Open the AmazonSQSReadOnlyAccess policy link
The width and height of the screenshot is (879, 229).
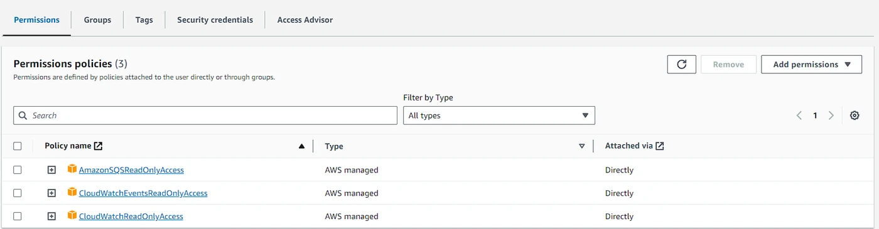coord(131,170)
